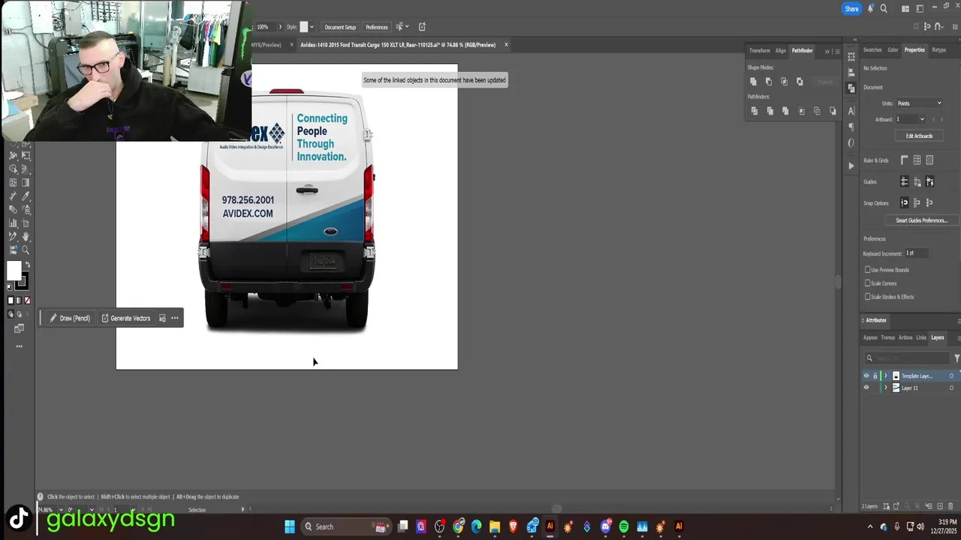Switch to the Swatches tab
The image size is (961, 540).
872,50
